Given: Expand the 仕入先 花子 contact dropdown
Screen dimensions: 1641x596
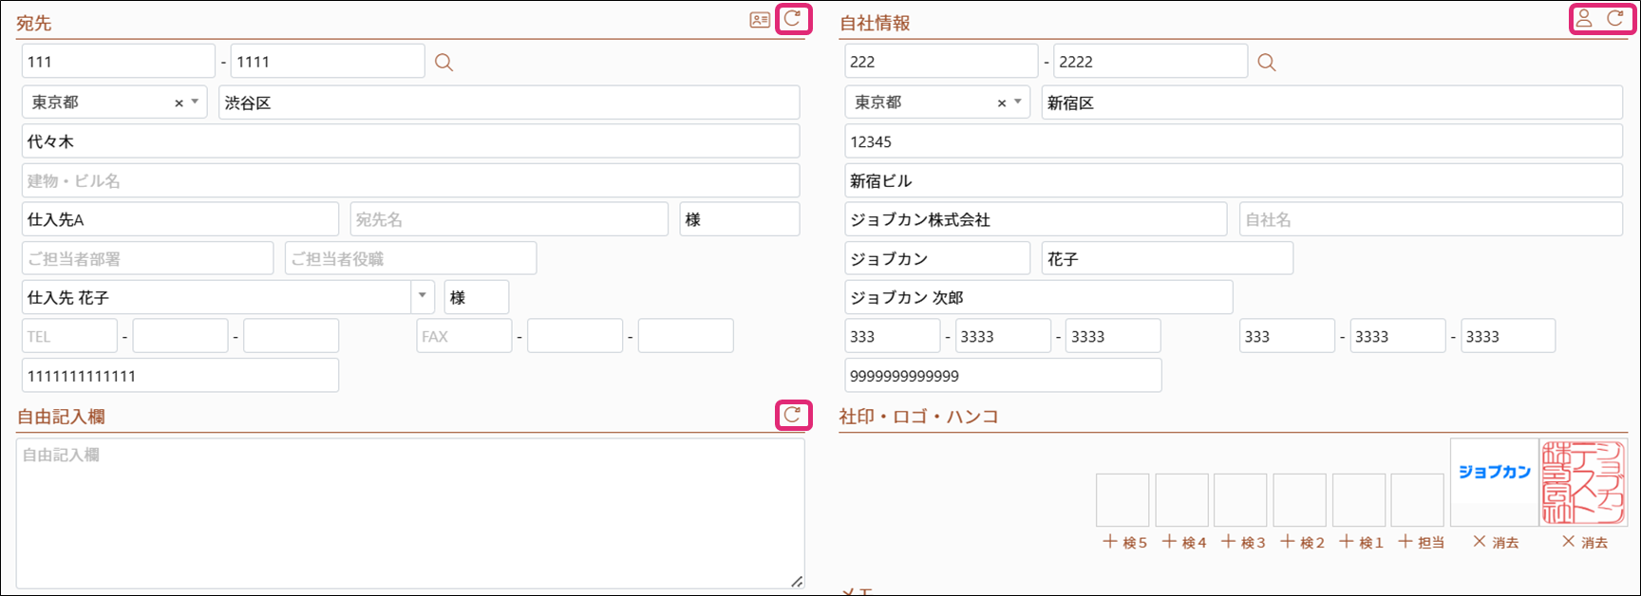Looking at the screenshot, I should (x=423, y=296).
